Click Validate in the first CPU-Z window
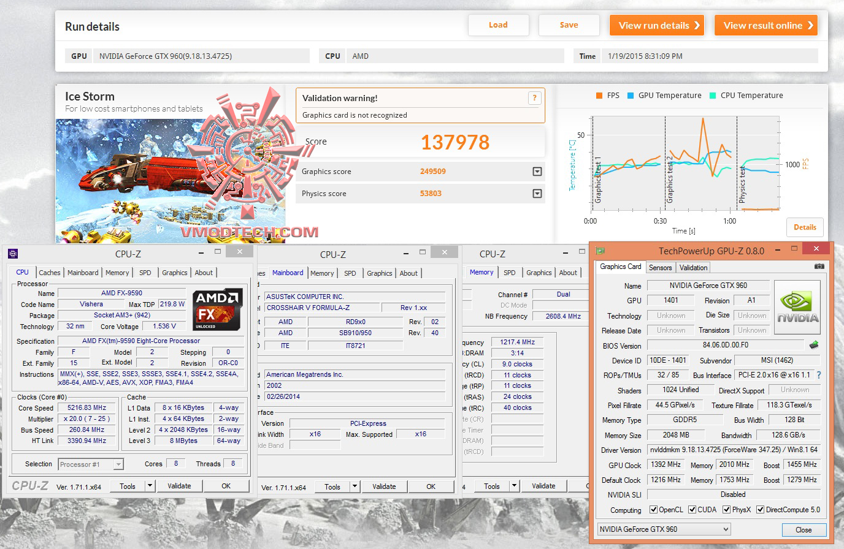 (179, 486)
